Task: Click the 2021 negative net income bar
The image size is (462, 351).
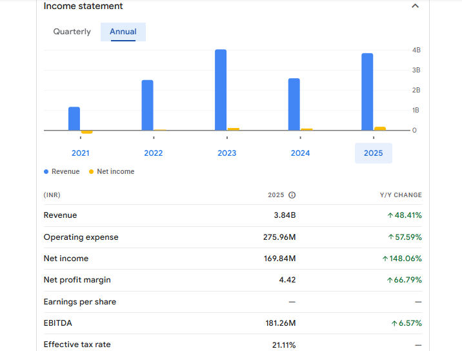Action: coord(87,132)
